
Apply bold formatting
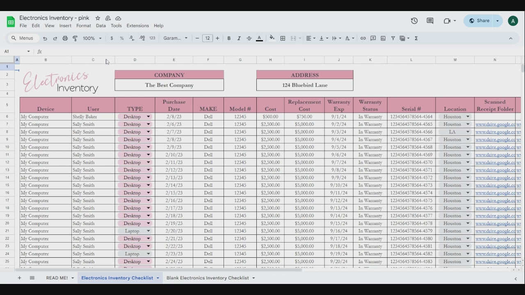click(229, 38)
